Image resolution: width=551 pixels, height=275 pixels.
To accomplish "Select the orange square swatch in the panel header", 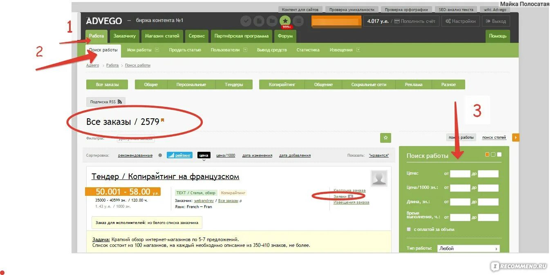I will click(488, 154).
